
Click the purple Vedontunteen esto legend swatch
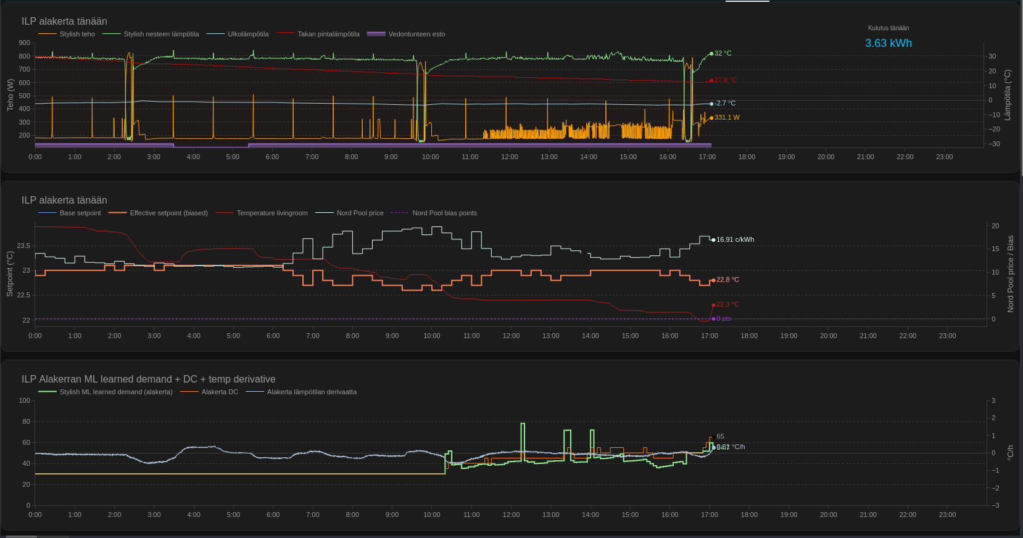[x=376, y=34]
